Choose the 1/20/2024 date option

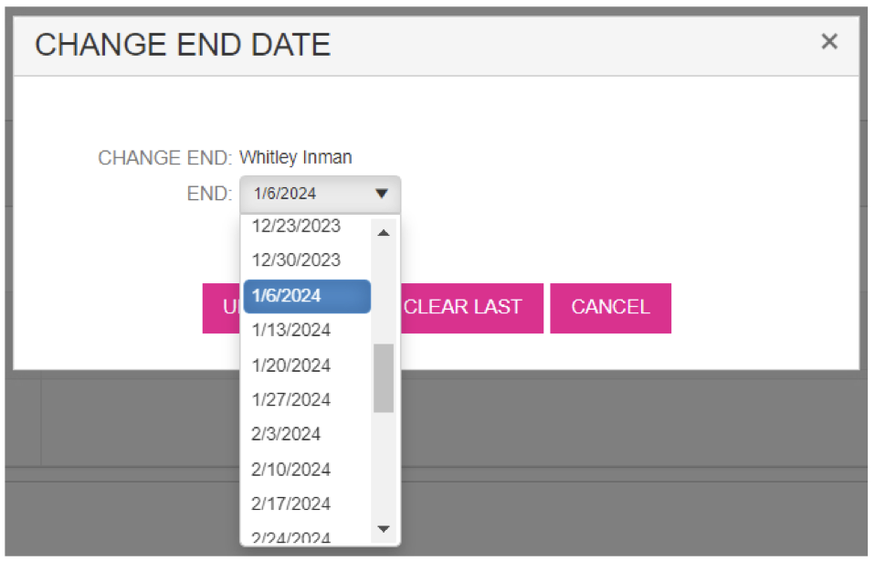[x=290, y=365]
